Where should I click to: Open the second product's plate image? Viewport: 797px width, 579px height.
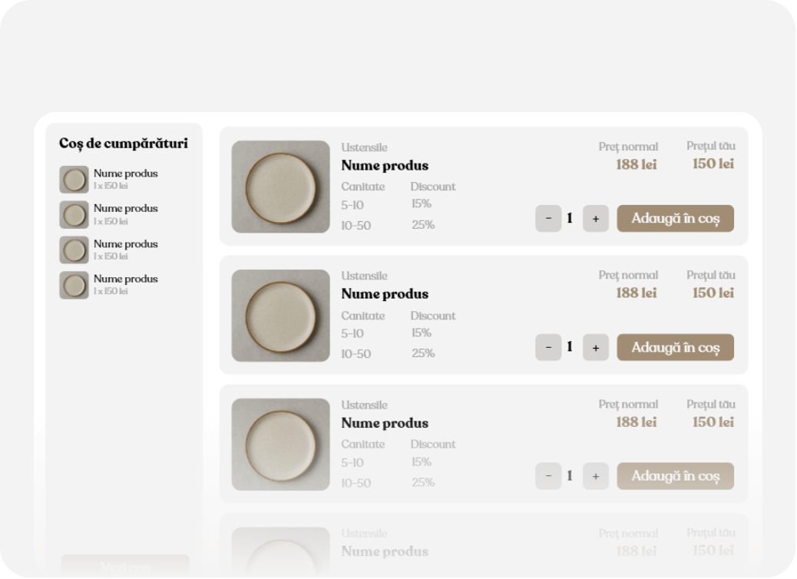tap(280, 316)
